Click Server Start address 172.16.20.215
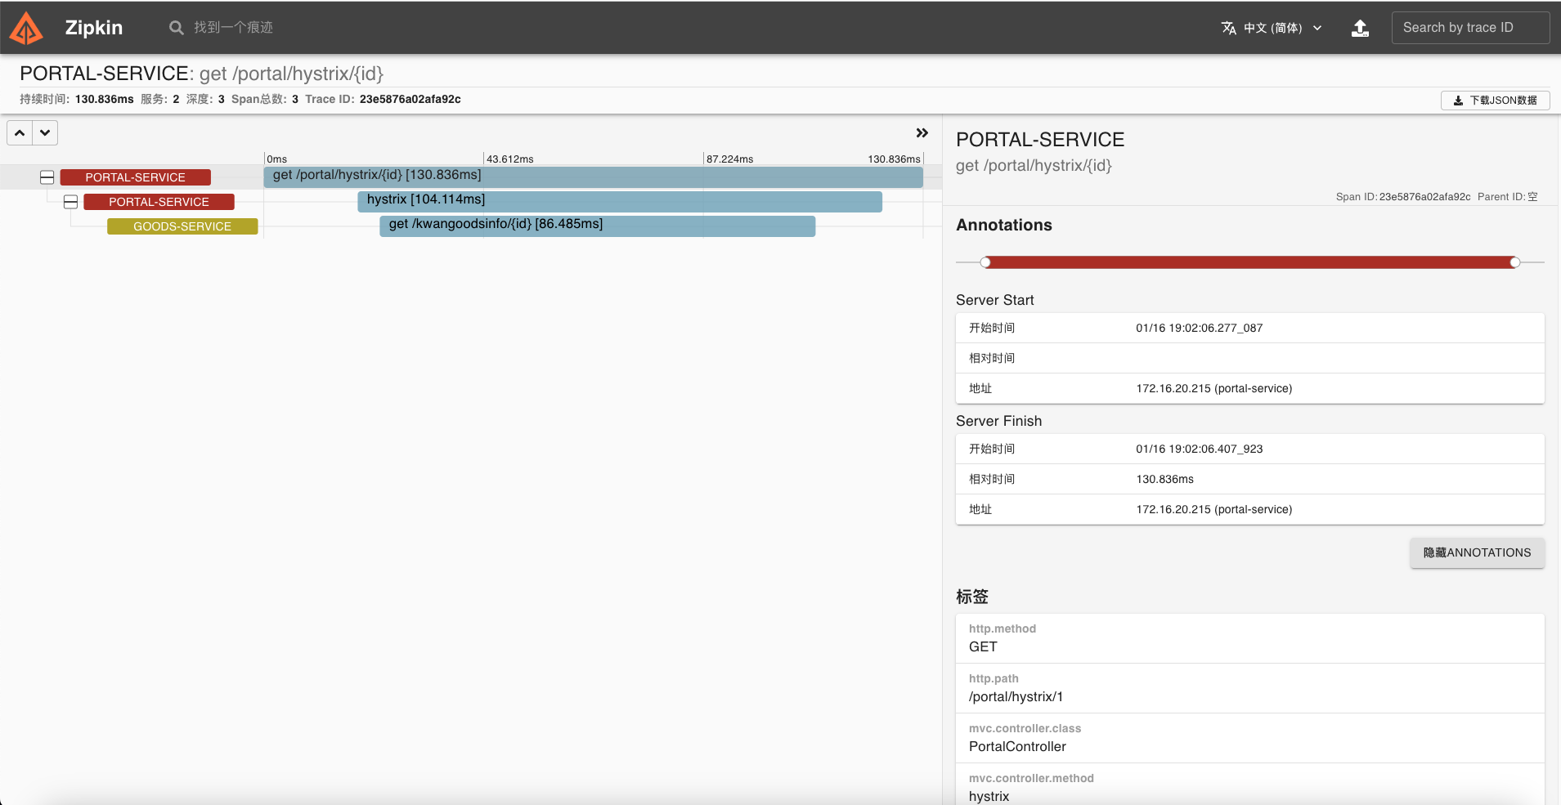The height and width of the screenshot is (805, 1561). pyautogui.click(x=1214, y=388)
